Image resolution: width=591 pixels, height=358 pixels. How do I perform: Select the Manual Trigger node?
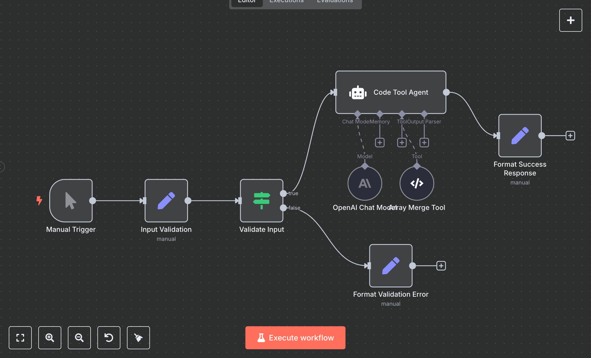coord(71,201)
